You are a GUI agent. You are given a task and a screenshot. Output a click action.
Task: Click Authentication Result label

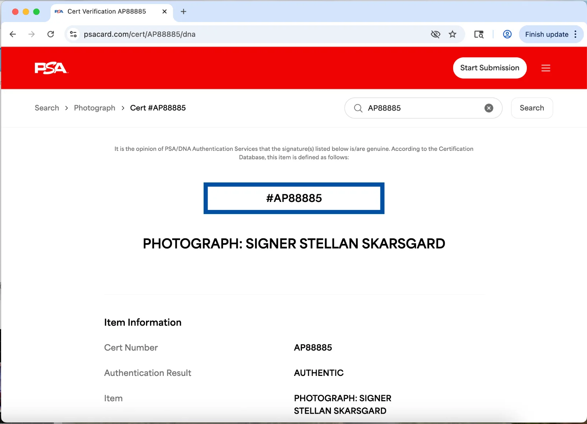click(x=148, y=373)
